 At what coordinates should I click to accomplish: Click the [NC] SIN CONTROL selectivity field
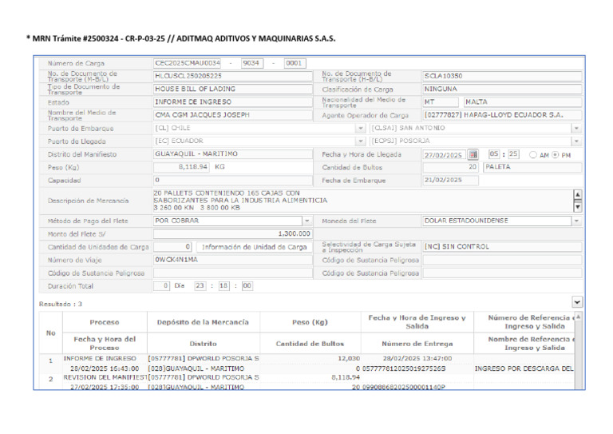tap(502, 247)
